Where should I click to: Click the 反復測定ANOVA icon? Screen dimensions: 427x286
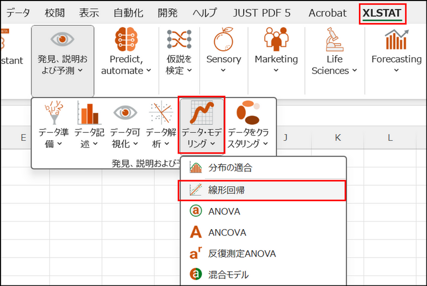[196, 253]
